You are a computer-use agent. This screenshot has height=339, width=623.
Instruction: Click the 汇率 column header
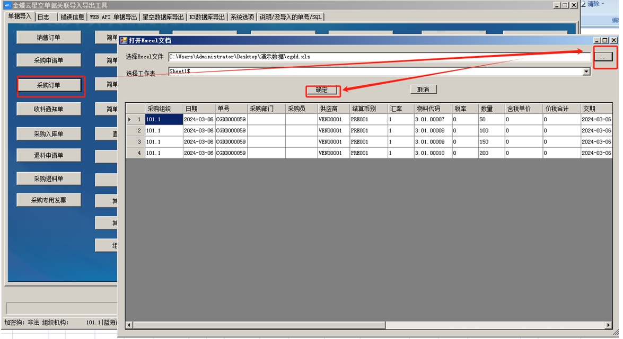[x=401, y=109]
